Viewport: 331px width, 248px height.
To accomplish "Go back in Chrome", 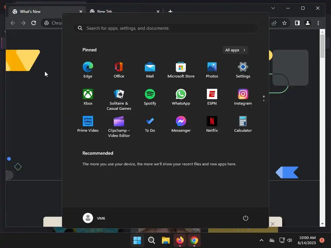I will (13, 23).
